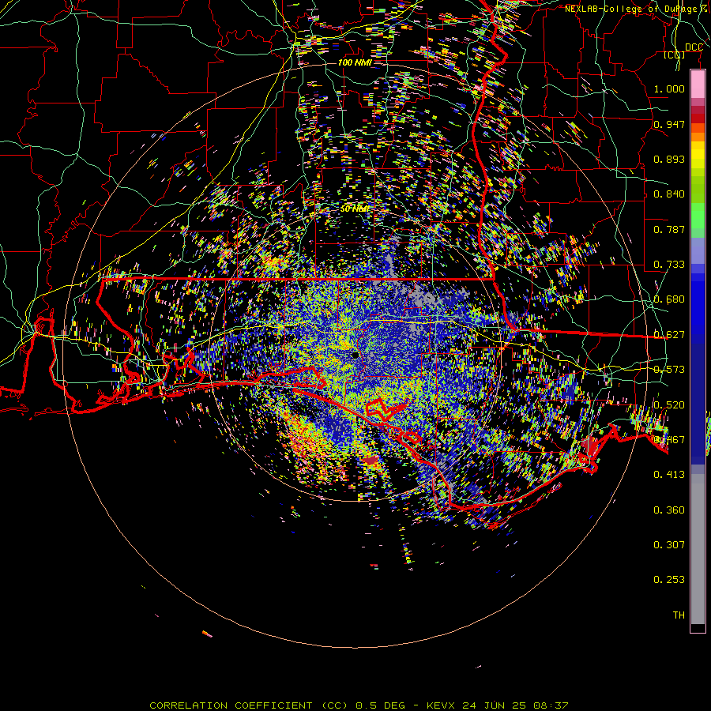Pick the pink swatch at top of color bar
Viewport: 711px width, 711px height.
pos(698,84)
